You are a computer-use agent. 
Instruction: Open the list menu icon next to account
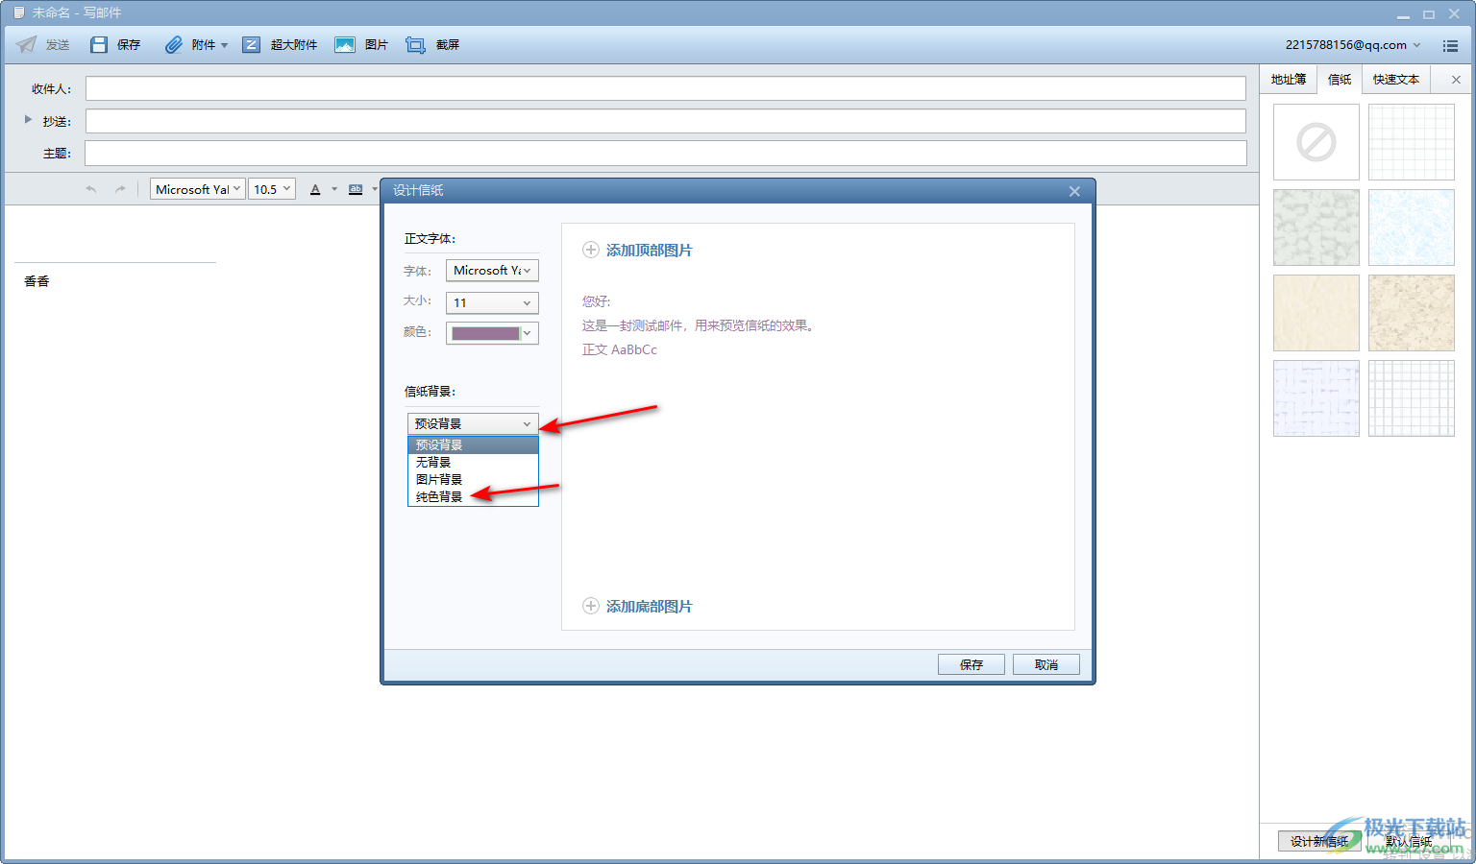pyautogui.click(x=1450, y=45)
